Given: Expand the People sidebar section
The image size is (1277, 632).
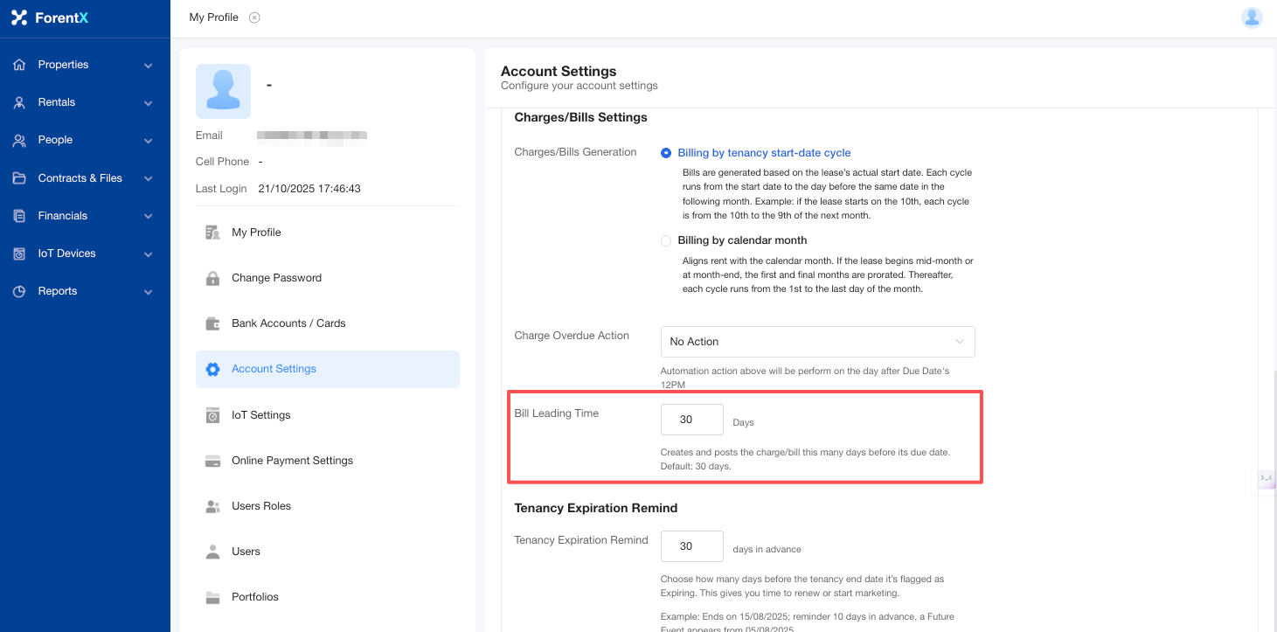Looking at the screenshot, I should click(148, 141).
